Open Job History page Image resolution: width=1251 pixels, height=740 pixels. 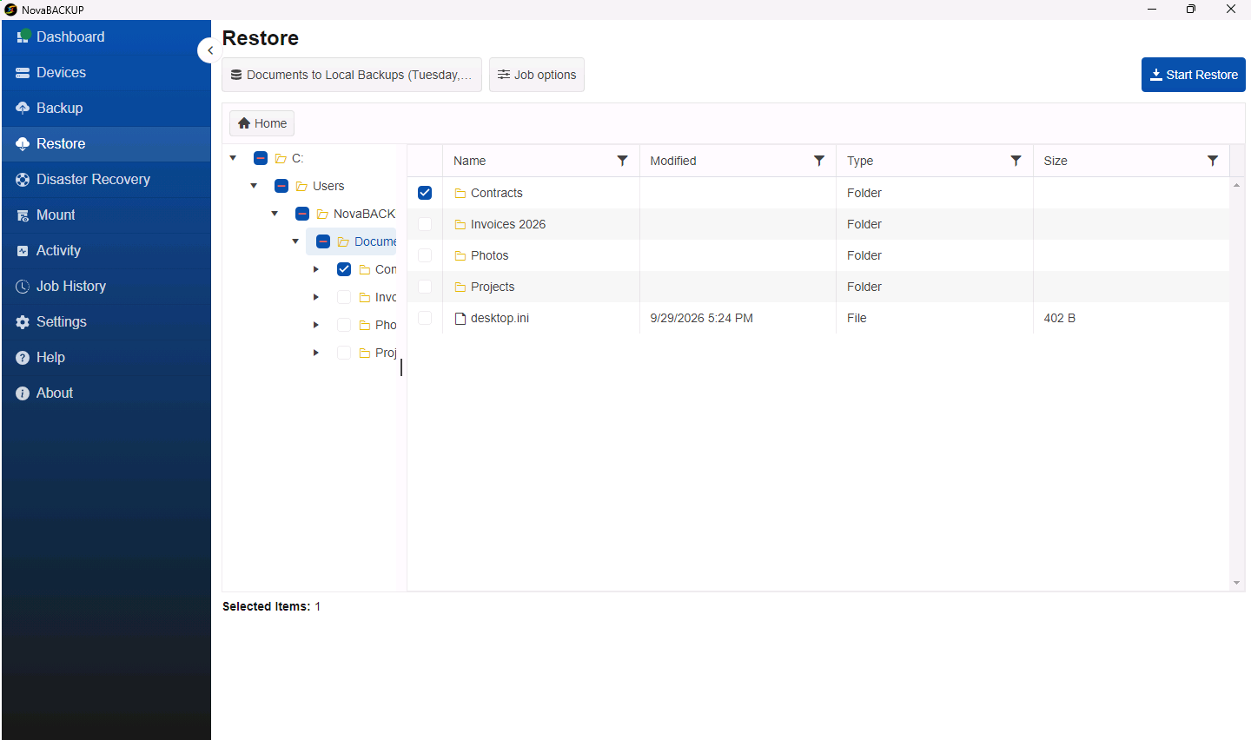point(106,287)
